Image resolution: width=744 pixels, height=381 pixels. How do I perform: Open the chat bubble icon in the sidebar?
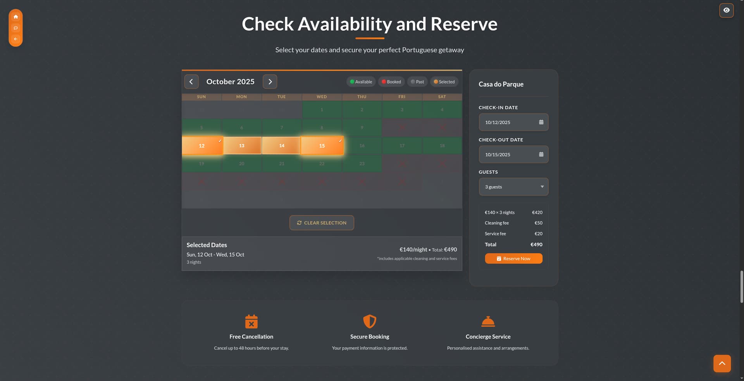click(15, 28)
